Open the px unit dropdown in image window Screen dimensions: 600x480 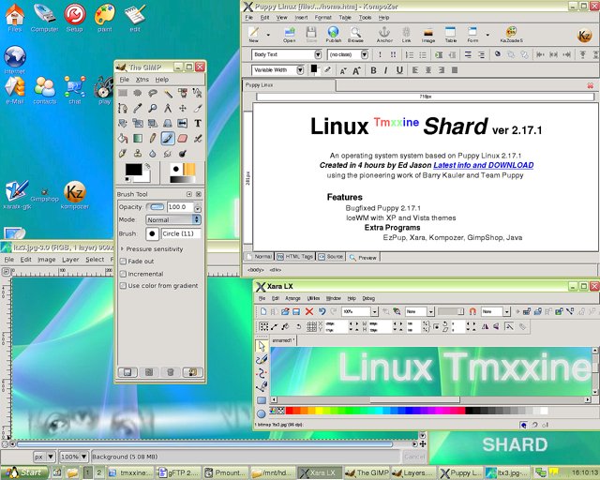[44, 457]
